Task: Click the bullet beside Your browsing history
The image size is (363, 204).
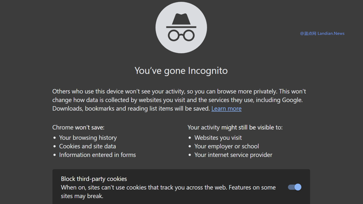Action: coord(55,138)
